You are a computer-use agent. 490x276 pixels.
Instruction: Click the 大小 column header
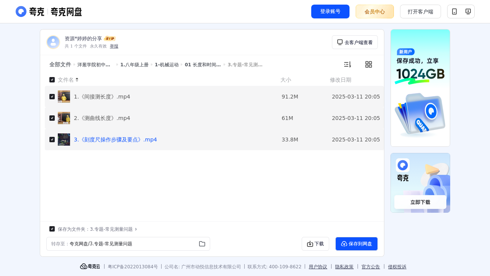[x=286, y=80]
